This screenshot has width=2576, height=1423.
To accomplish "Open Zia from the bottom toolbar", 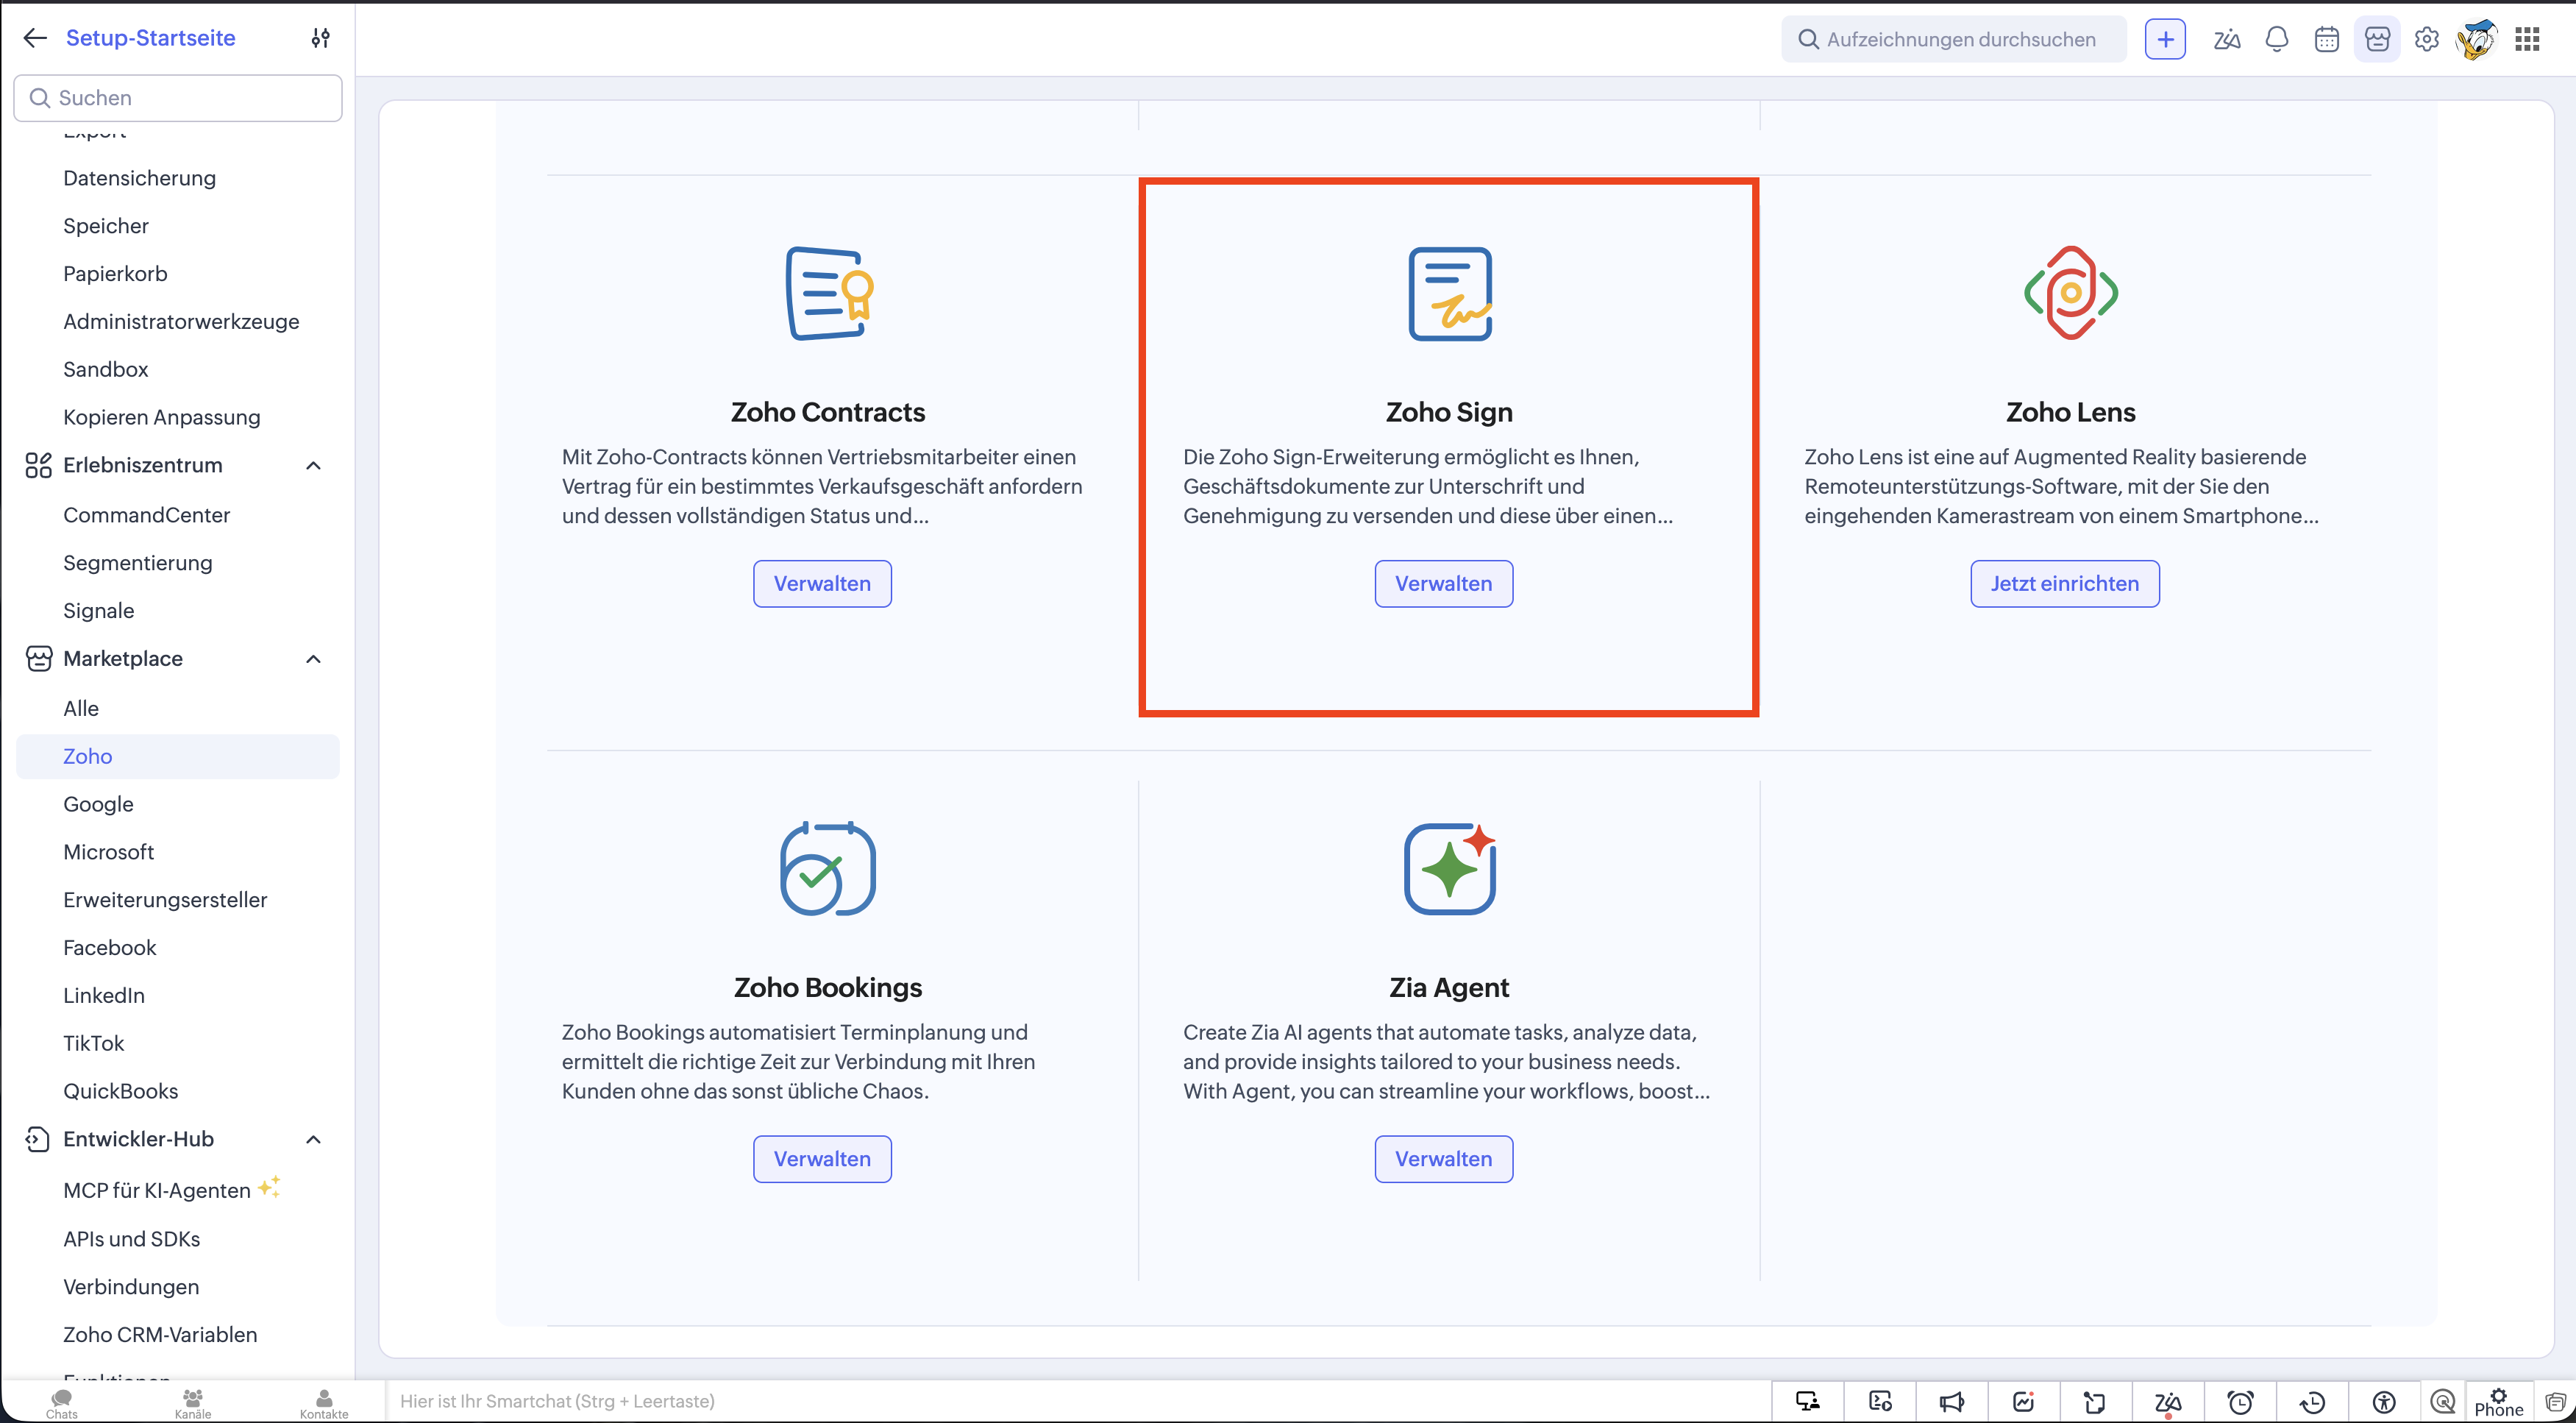I will pos(2167,1402).
